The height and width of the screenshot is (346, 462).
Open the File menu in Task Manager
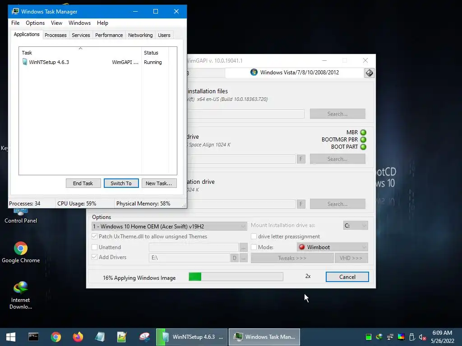pyautogui.click(x=15, y=23)
